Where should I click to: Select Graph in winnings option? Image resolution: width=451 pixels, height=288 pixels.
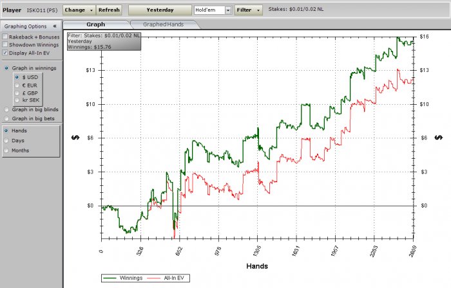click(x=6, y=68)
